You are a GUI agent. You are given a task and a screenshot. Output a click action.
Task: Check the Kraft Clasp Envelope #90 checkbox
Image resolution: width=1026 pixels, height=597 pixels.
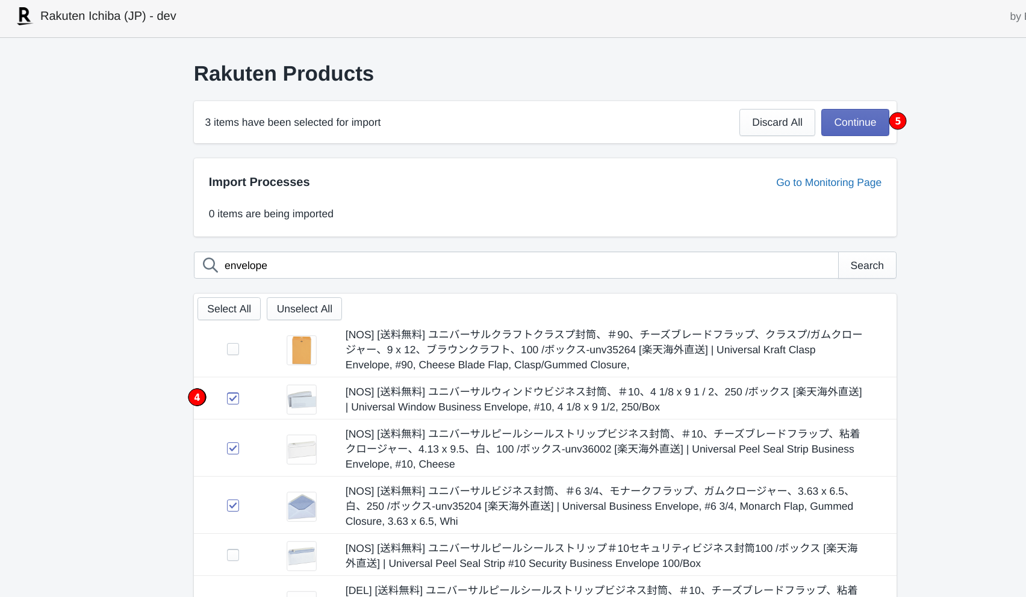coord(233,349)
